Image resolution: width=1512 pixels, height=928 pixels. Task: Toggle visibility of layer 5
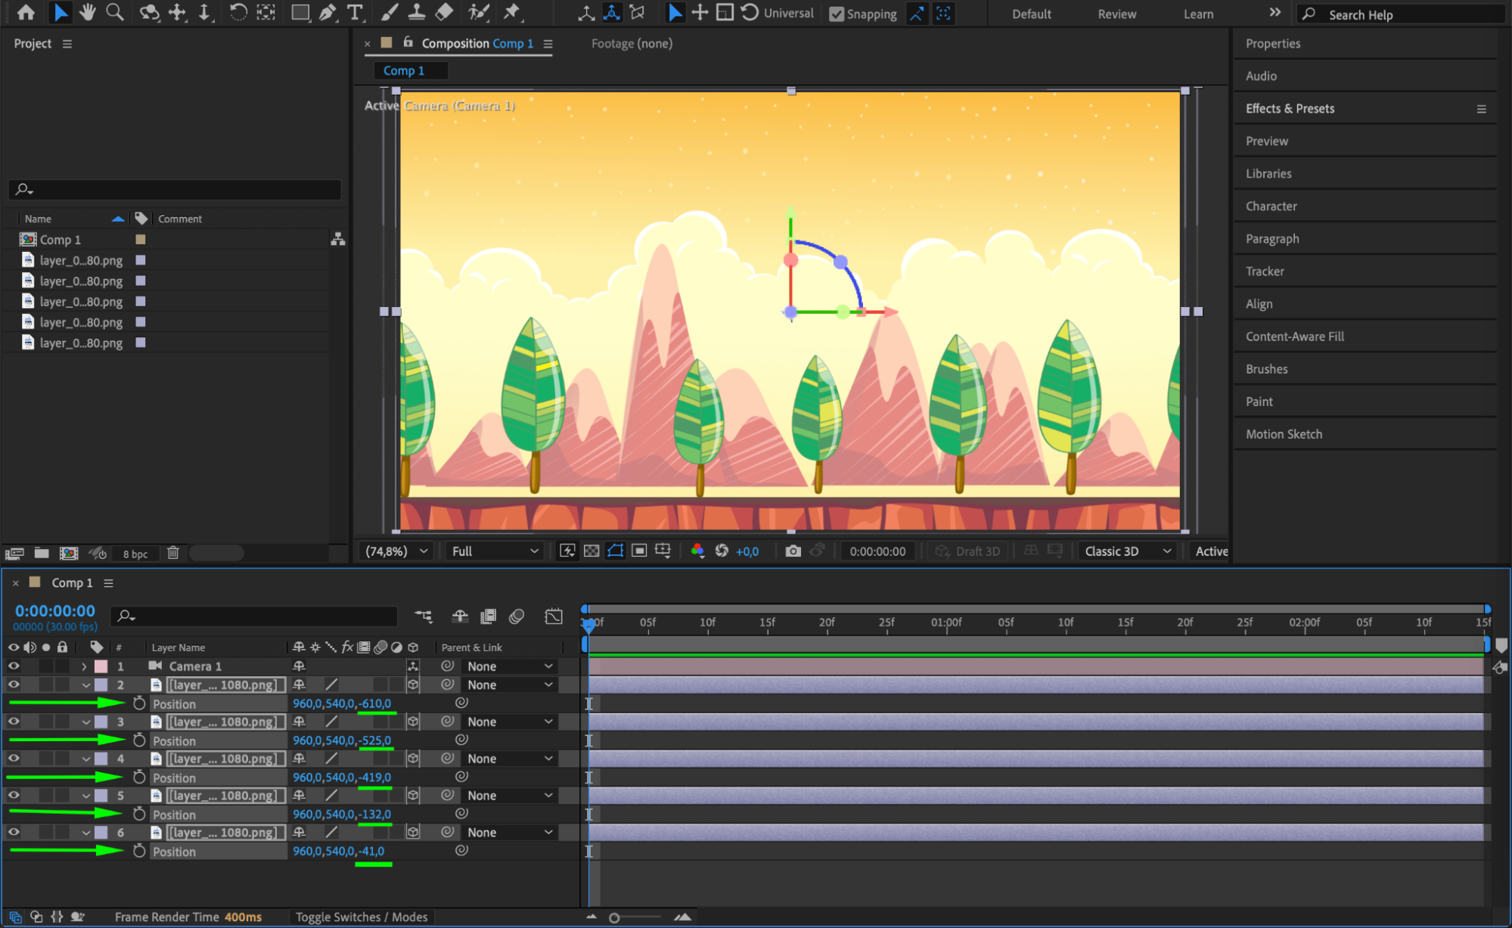coord(14,796)
